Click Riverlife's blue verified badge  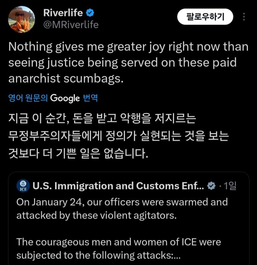90,13
